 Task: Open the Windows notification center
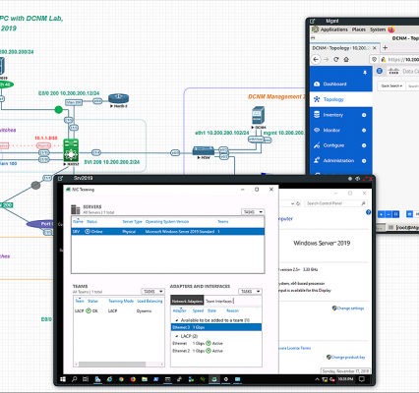pos(362,379)
